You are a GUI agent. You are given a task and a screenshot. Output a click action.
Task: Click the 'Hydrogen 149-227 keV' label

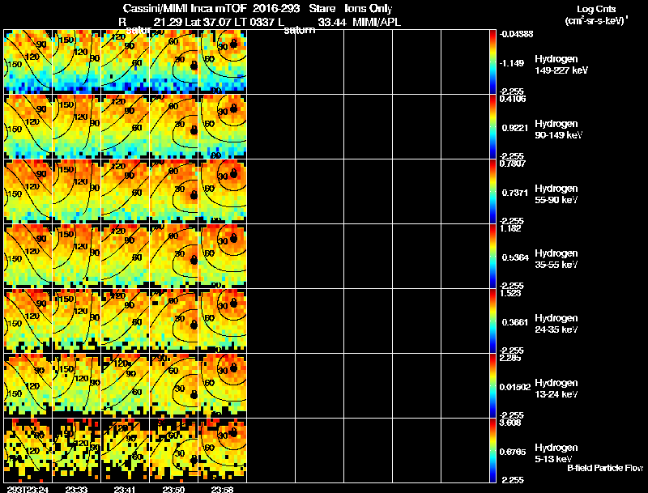coord(561,65)
